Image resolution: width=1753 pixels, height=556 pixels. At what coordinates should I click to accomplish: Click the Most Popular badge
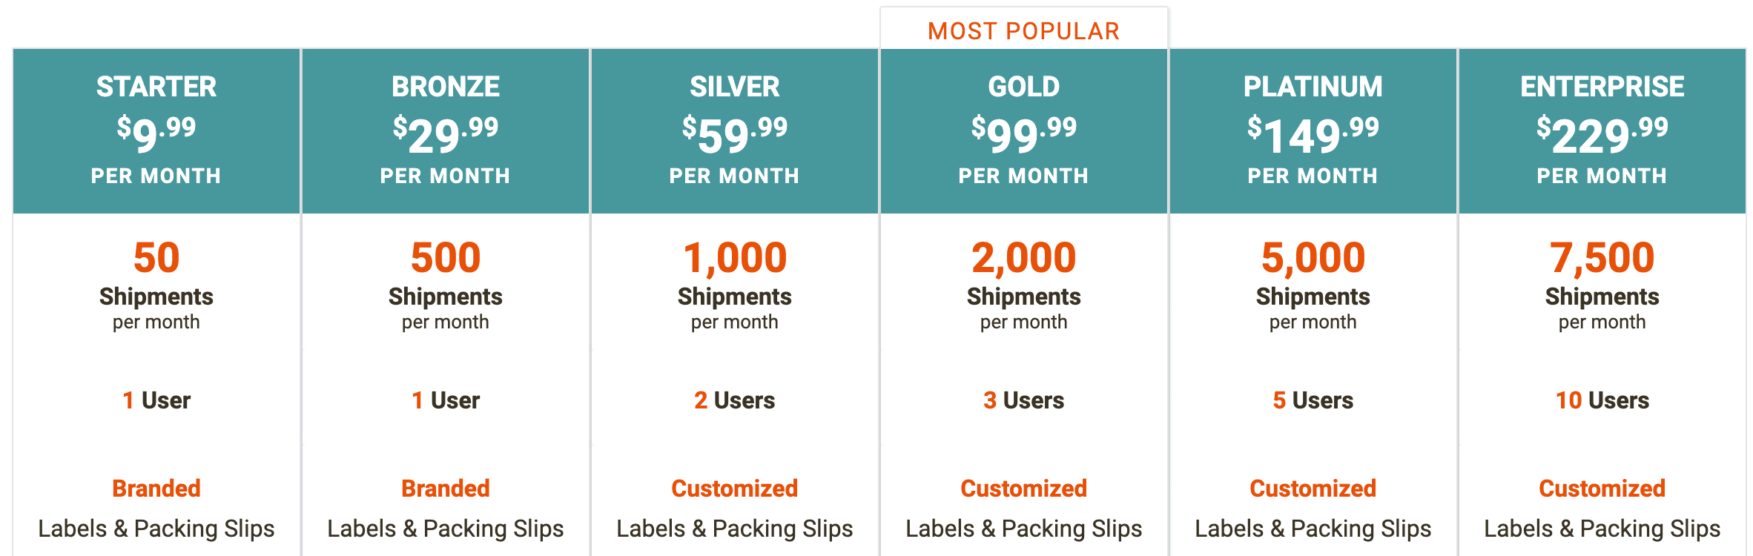(1024, 30)
